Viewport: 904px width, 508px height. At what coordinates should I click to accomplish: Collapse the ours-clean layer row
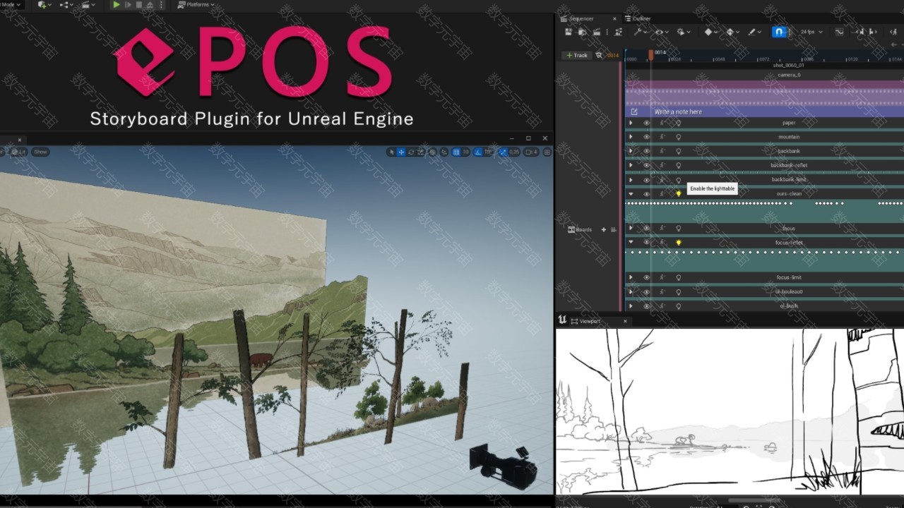pos(631,194)
